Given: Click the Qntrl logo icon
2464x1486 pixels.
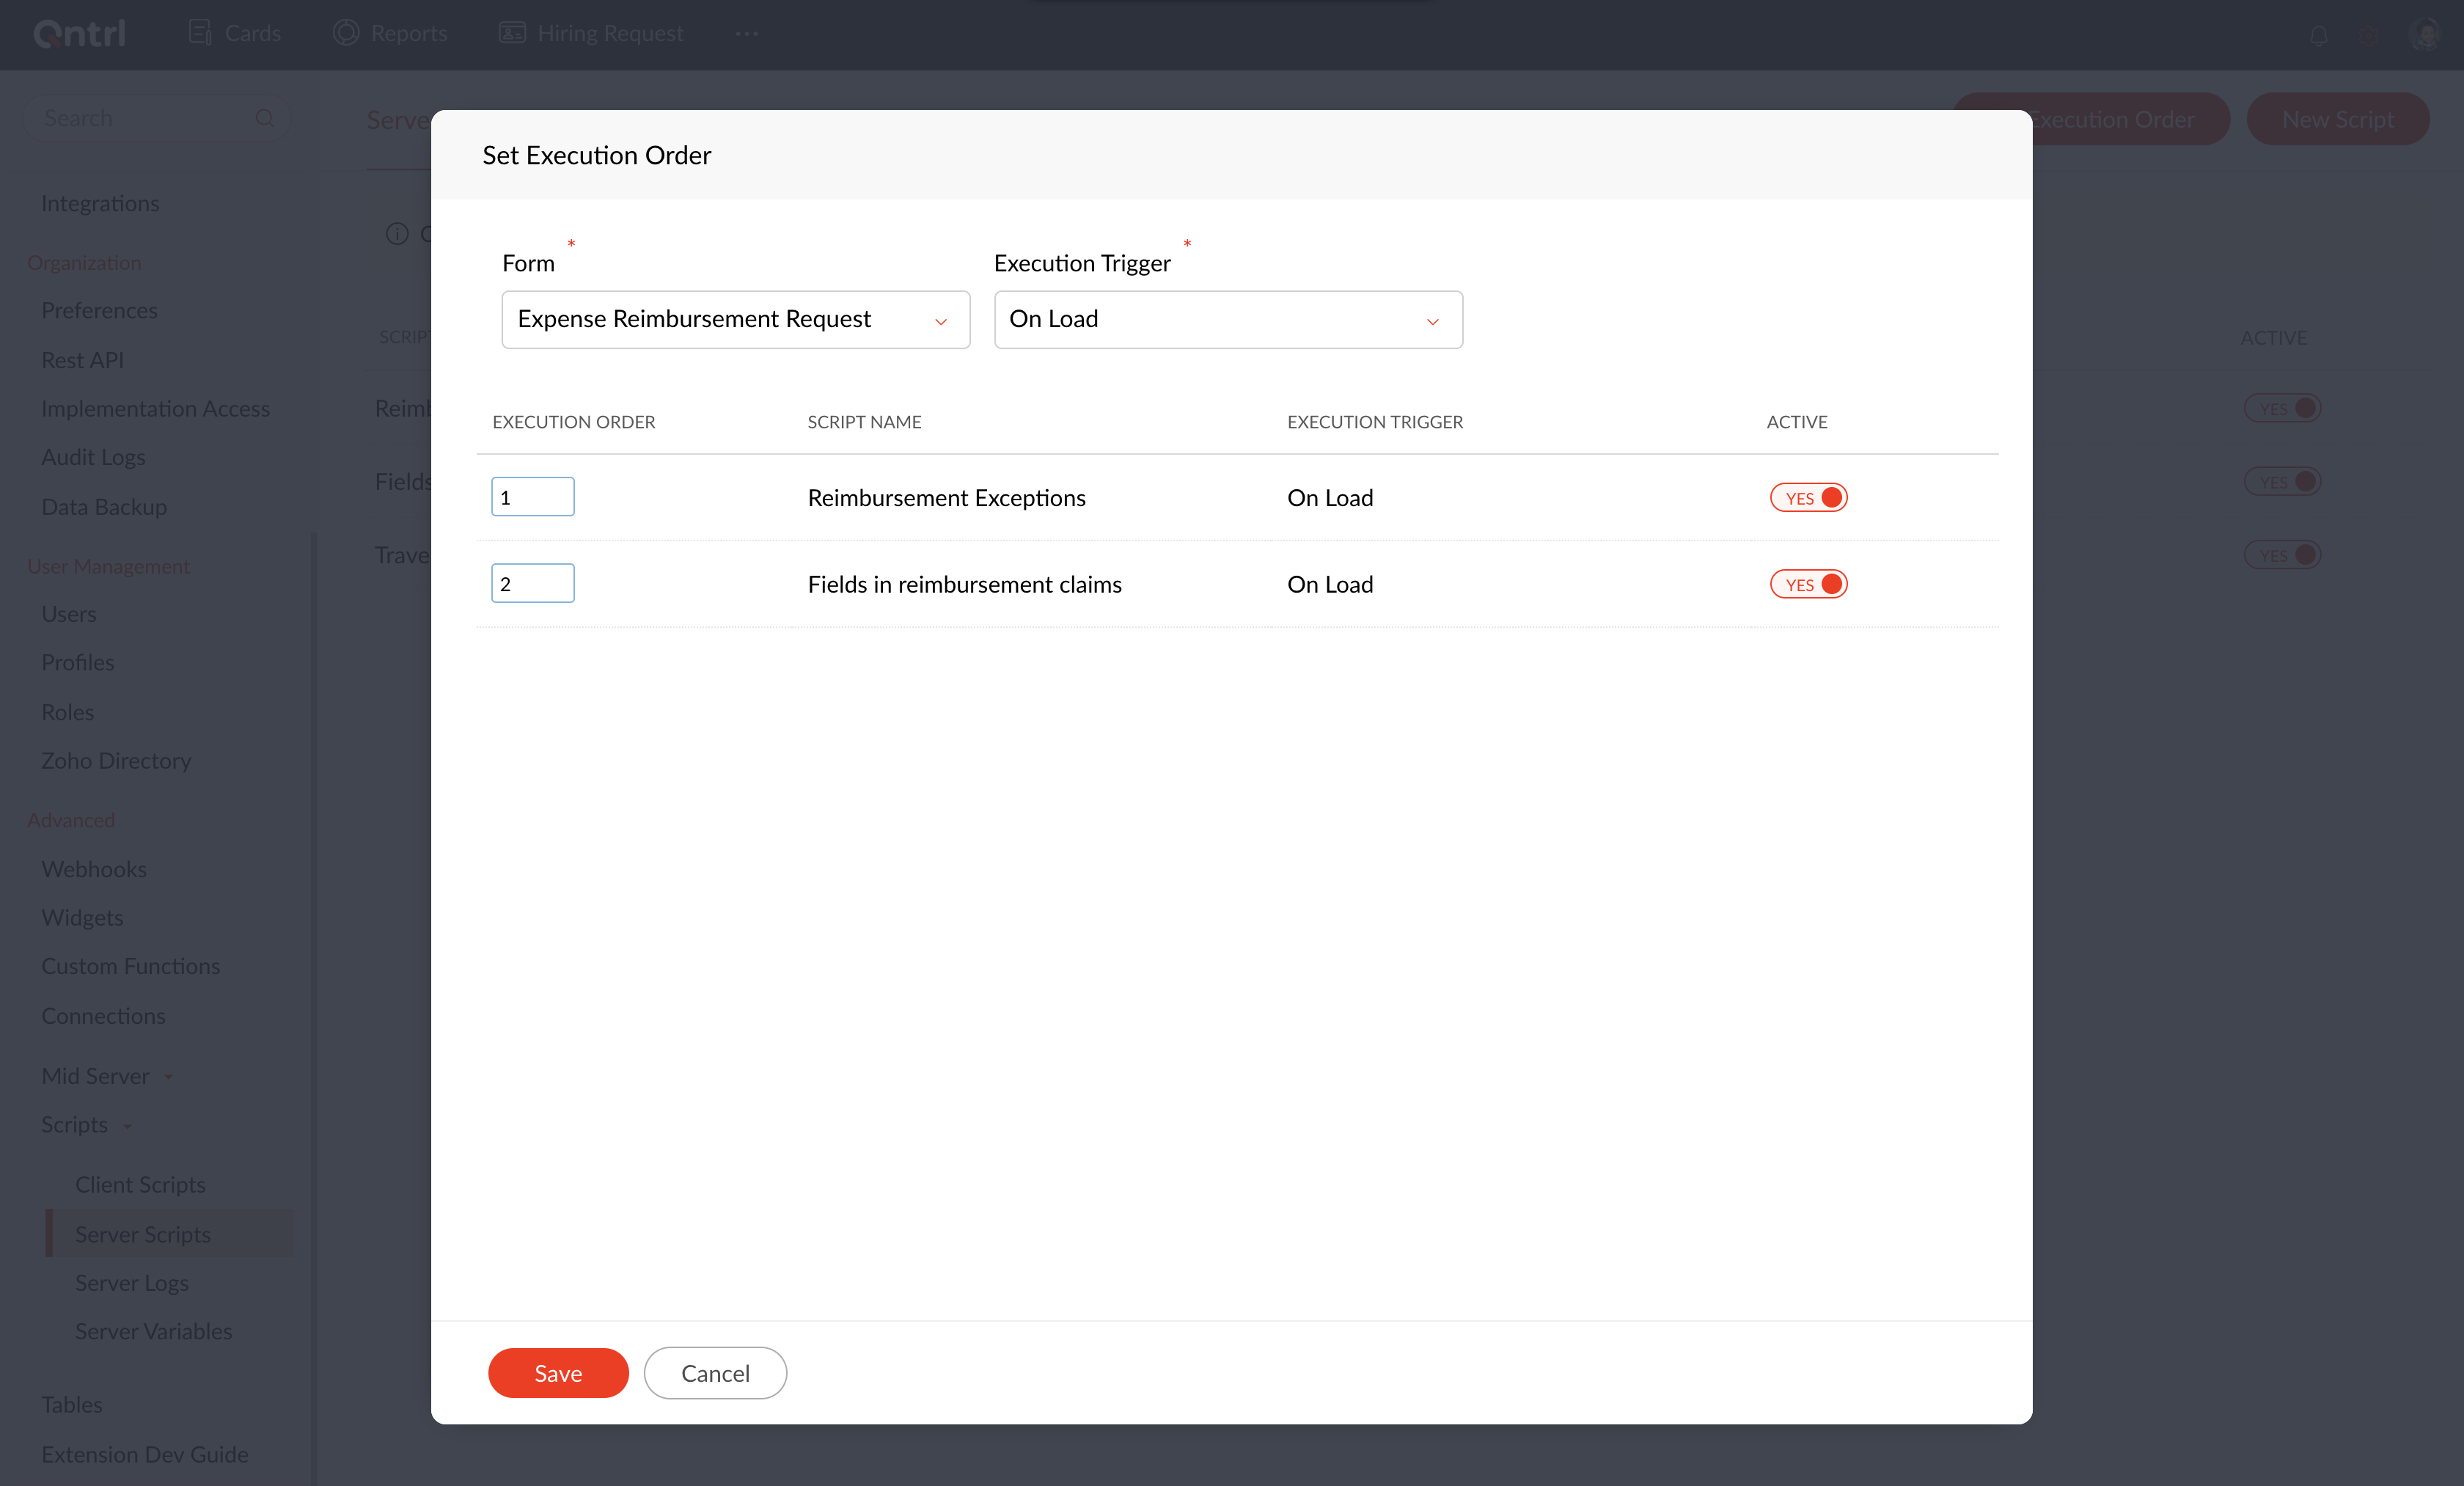Looking at the screenshot, I should (x=79, y=33).
